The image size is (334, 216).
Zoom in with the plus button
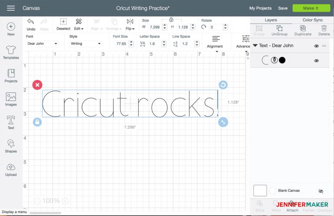point(65,201)
